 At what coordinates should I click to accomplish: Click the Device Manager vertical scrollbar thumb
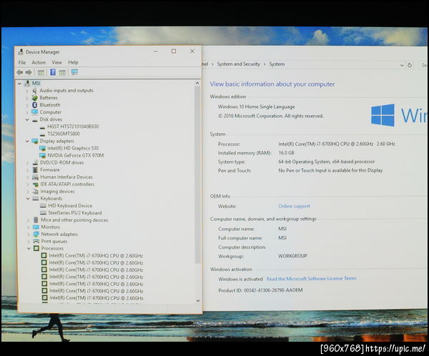tap(197, 175)
